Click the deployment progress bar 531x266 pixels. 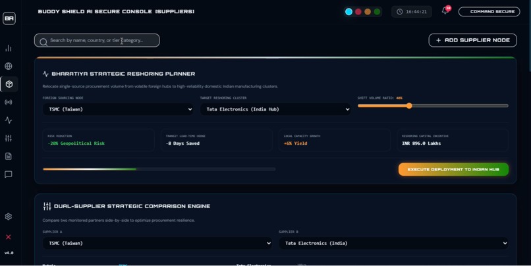point(159,169)
